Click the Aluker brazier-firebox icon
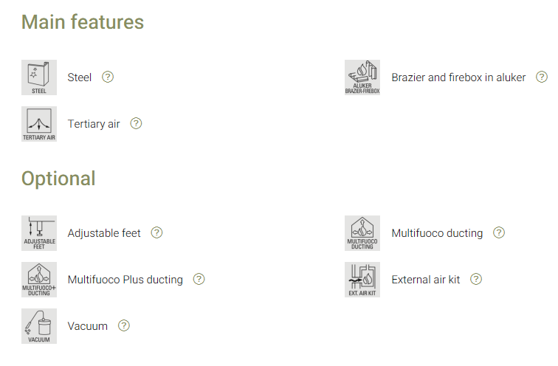The image size is (558, 366). tap(362, 77)
